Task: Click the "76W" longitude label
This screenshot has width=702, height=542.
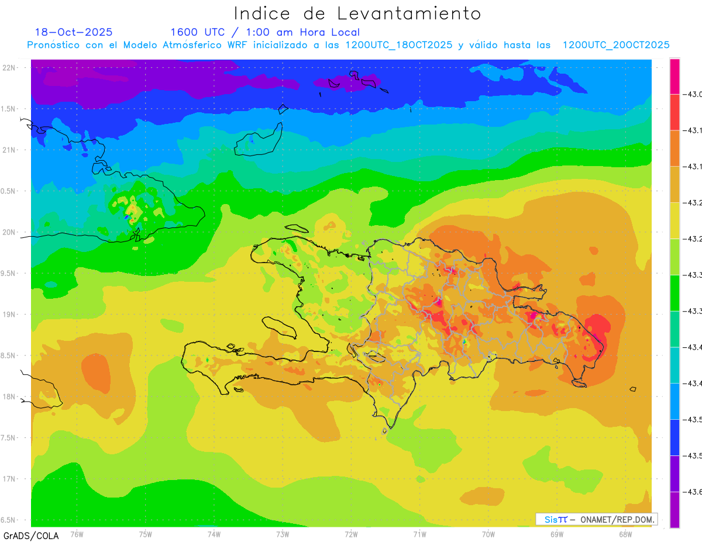Action: [x=77, y=534]
